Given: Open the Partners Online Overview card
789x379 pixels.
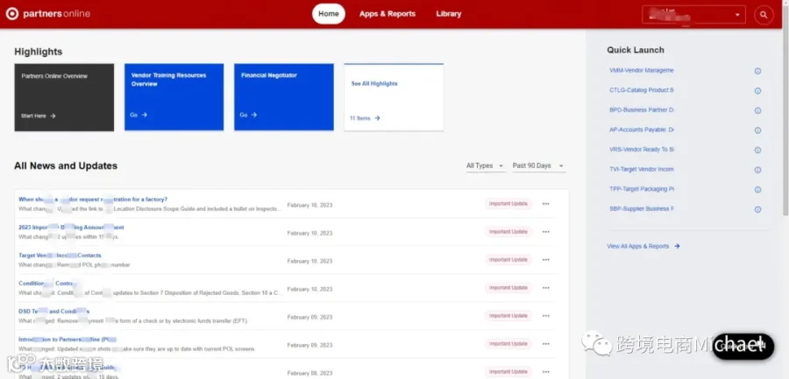Looking at the screenshot, I should pyautogui.click(x=64, y=97).
